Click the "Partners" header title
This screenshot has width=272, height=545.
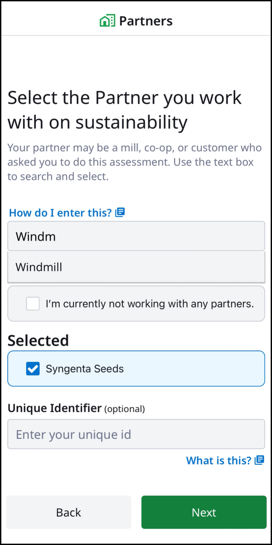[x=146, y=21]
